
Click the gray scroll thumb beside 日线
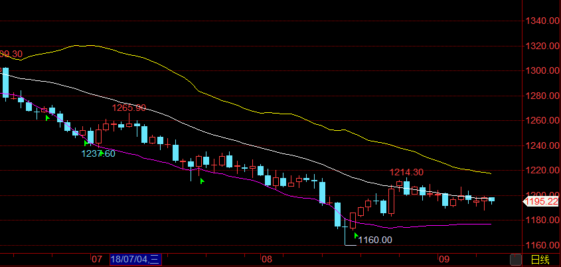[x=516, y=260]
